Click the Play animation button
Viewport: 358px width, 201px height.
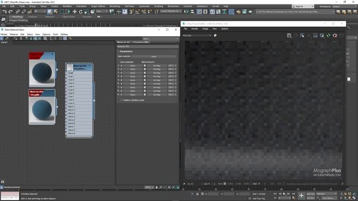coord(284,194)
